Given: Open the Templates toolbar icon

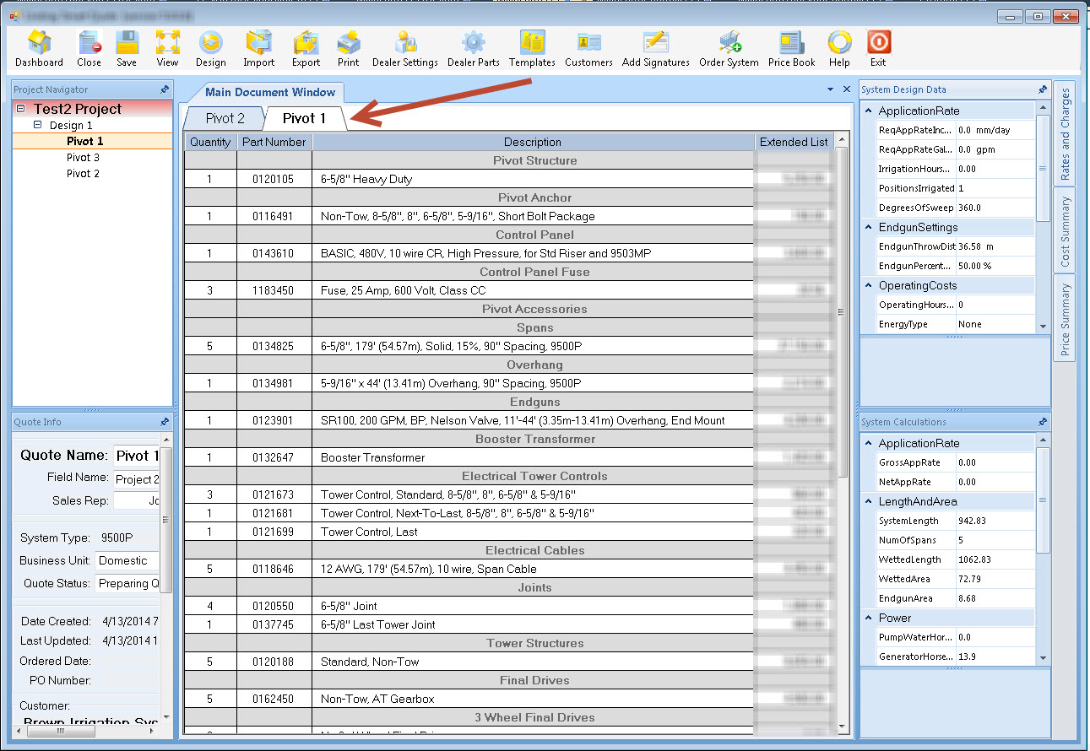Looking at the screenshot, I should 532,49.
